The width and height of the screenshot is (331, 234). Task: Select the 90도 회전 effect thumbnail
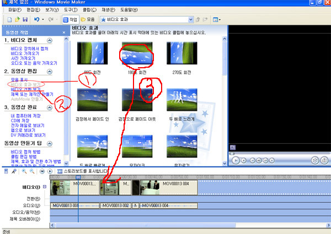(92, 53)
